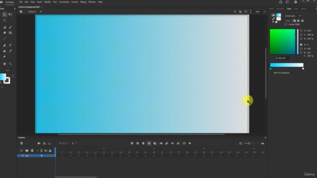
Task: Select the Eyedropper tool
Action: [x=10, y=51]
